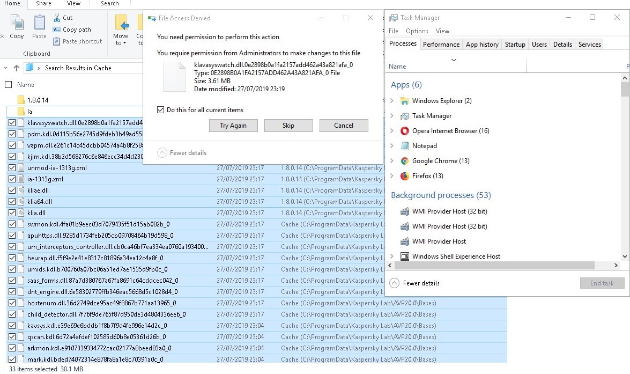Click the Cut scissors icon in ribbon

[57, 18]
